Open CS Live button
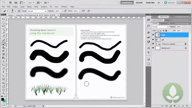Viewport: 192px width, 108px height. tap(170, 3)
